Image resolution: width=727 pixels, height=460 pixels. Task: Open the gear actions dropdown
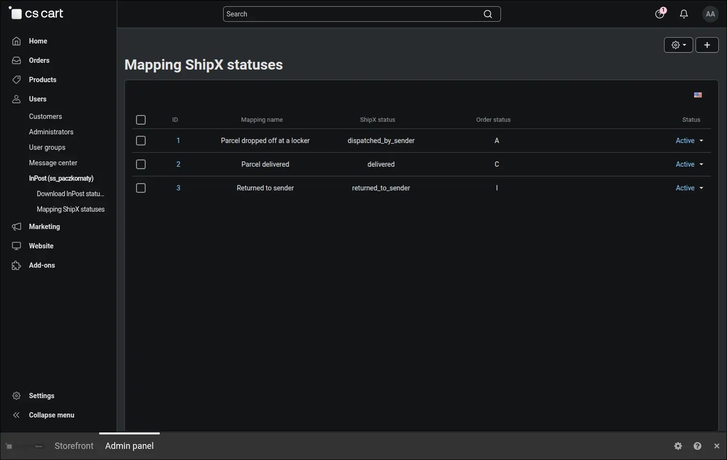(x=679, y=45)
